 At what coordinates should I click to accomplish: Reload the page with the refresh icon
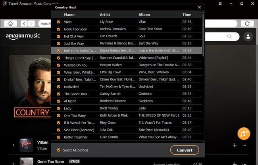tap(248, 24)
